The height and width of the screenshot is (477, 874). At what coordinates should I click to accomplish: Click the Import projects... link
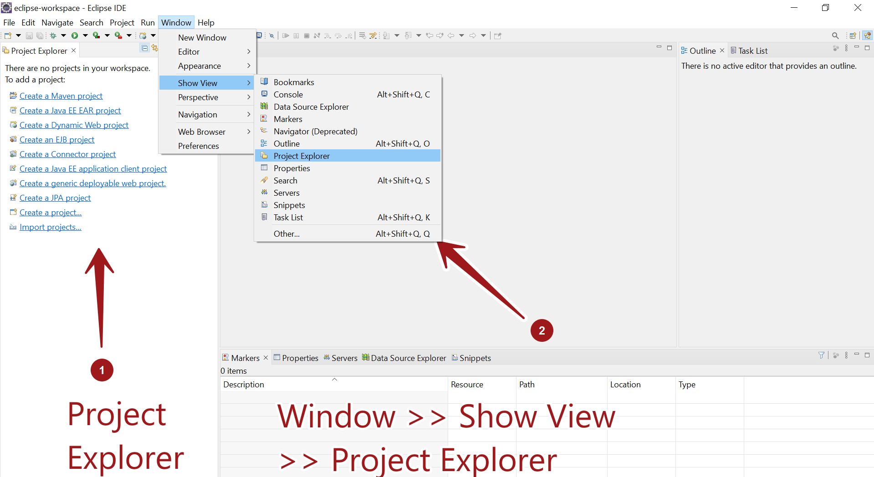click(51, 227)
